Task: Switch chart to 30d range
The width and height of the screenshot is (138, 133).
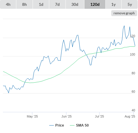Action: 75,4
